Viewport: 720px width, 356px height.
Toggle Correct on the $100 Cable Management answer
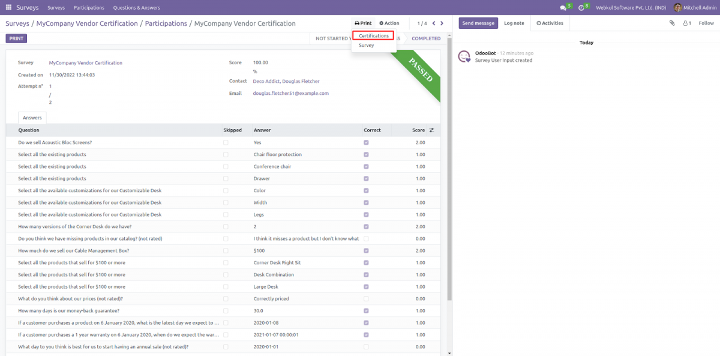tap(366, 250)
